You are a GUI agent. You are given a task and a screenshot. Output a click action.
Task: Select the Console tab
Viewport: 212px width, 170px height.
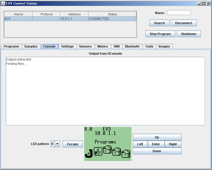pos(49,46)
